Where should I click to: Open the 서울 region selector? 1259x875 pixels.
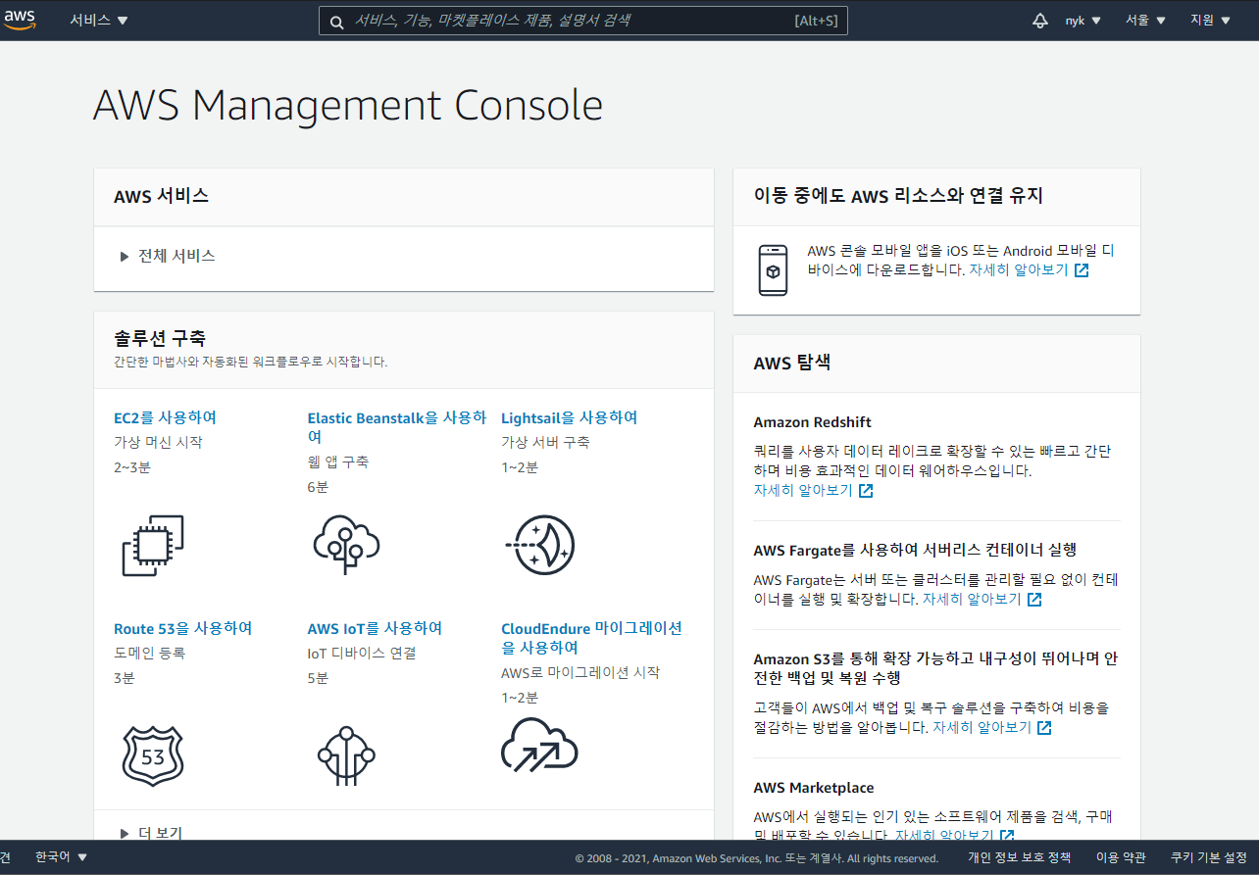(x=1145, y=21)
